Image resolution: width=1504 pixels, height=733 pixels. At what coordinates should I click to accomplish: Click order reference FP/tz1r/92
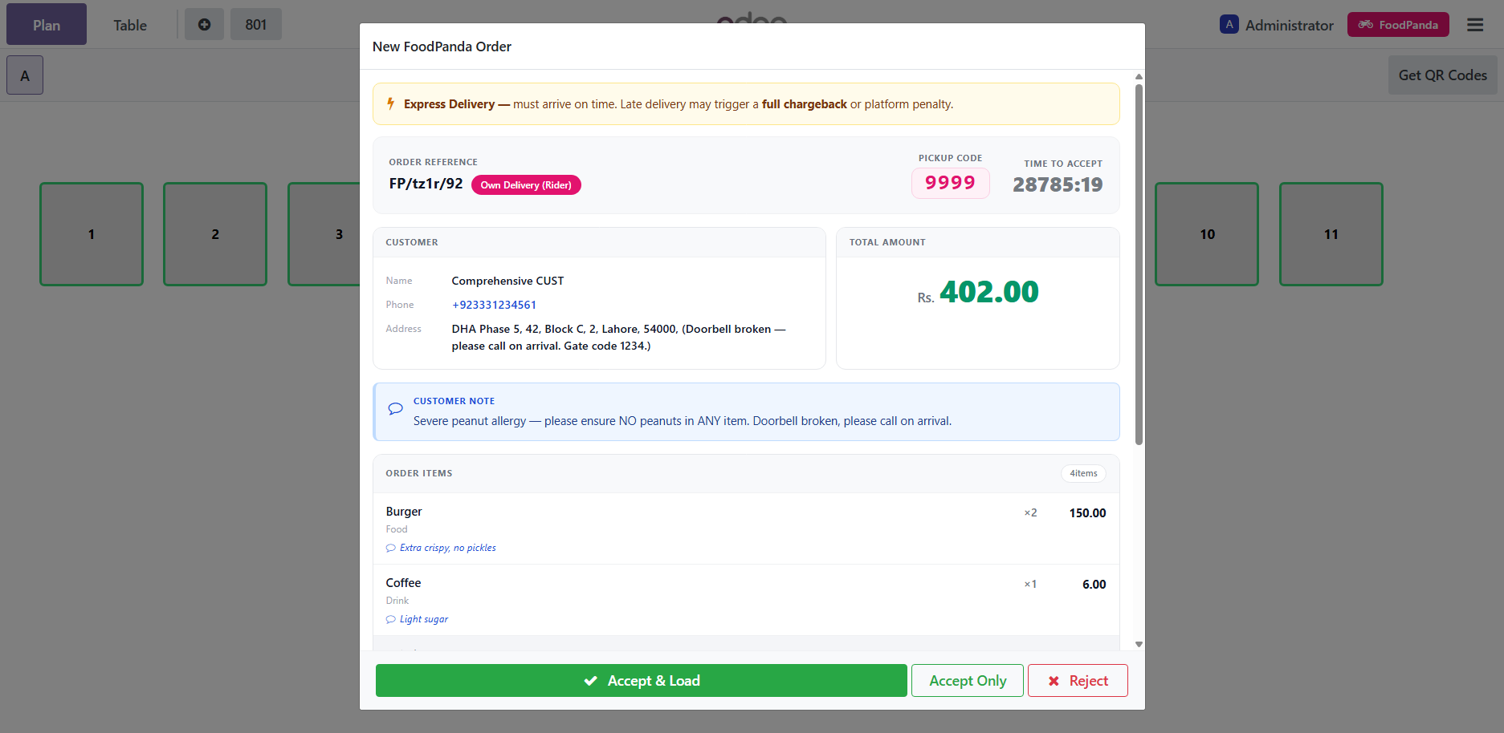click(426, 184)
